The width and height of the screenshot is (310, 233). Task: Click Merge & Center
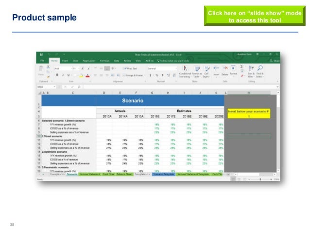(133, 75)
